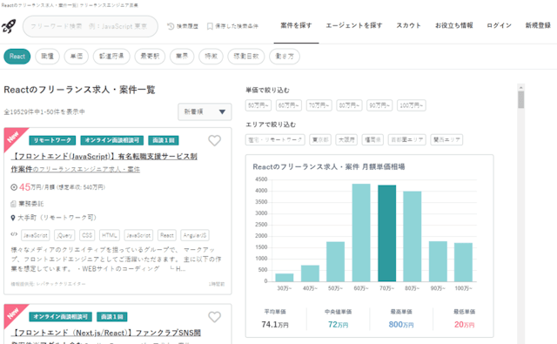Filter by 80万円~ unit price
557x344 pixels.
pos(349,105)
